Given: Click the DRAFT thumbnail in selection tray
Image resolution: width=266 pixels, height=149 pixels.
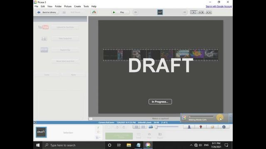Looking at the screenshot, I should tap(41, 132).
